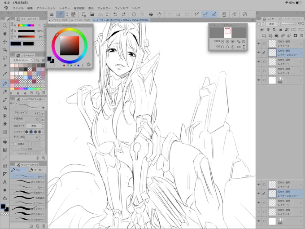Open the ウィンドウ menu

coord(121,8)
